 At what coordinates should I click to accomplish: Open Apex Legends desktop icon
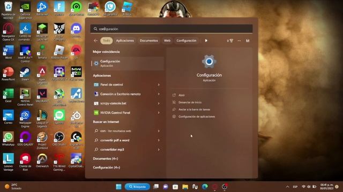[x=42, y=76]
